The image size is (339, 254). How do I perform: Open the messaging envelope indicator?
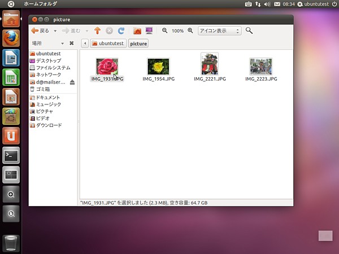point(277,4)
